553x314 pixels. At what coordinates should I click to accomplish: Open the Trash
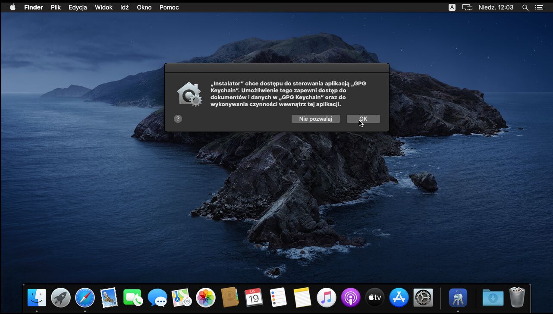pos(516,297)
